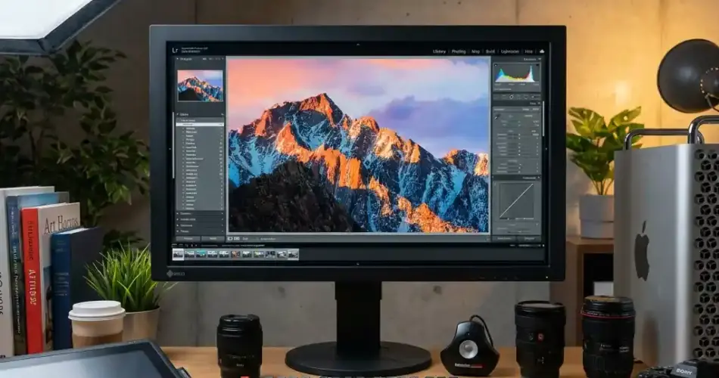Click right button at bottom of left panel
This screenshot has width=719, height=378.
coord(213,239)
